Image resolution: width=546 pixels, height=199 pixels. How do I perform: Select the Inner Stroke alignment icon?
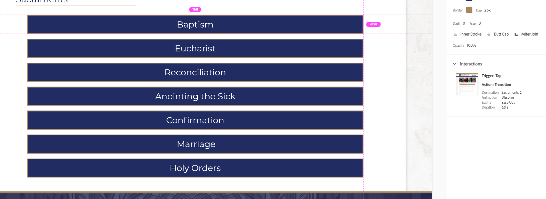click(x=455, y=34)
